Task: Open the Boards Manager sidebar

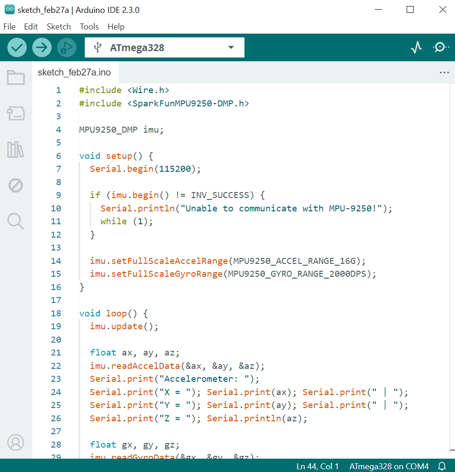Action: point(16,113)
